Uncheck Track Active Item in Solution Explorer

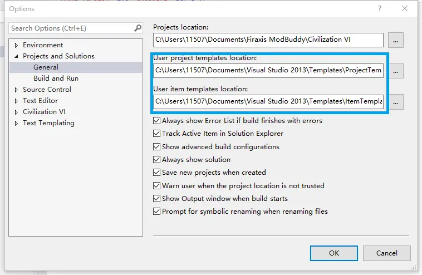pos(156,134)
